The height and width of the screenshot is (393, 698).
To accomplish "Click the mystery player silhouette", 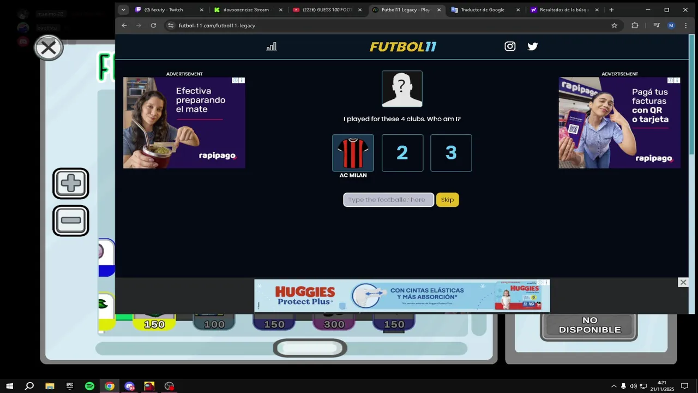I will (x=402, y=89).
